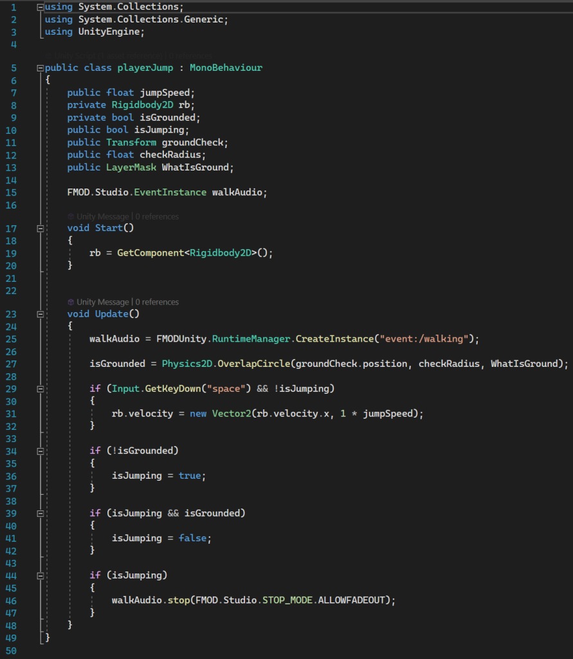
Task: Collapse the playerJump class definition
Action: pyautogui.click(x=41, y=68)
